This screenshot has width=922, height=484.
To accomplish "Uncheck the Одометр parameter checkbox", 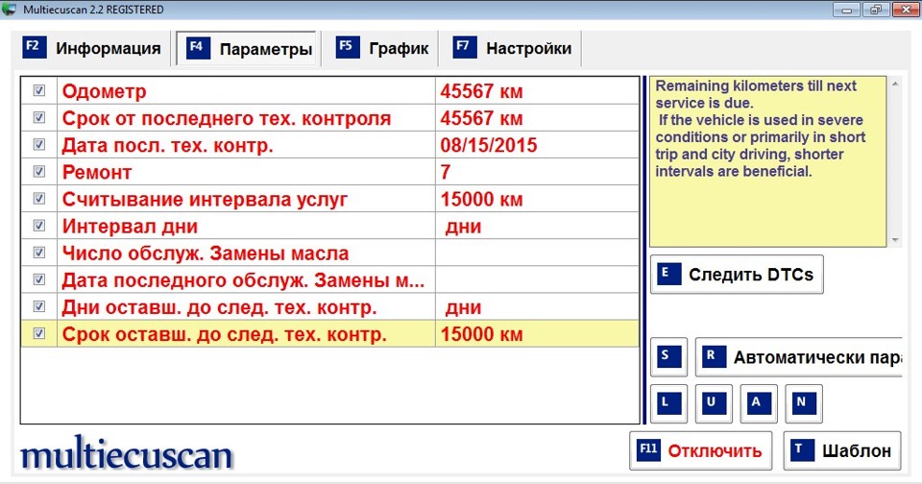I will pyautogui.click(x=38, y=90).
